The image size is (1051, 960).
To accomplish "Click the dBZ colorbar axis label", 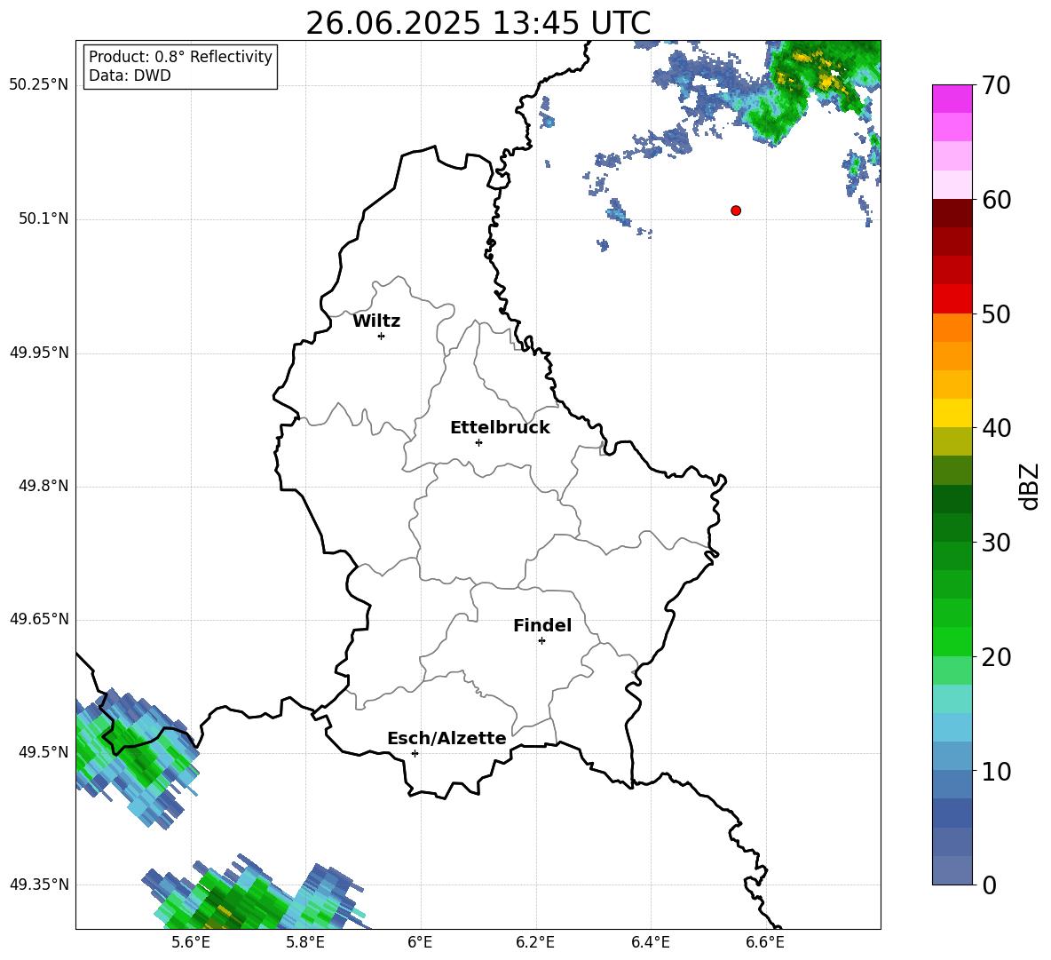I will coord(1029,486).
